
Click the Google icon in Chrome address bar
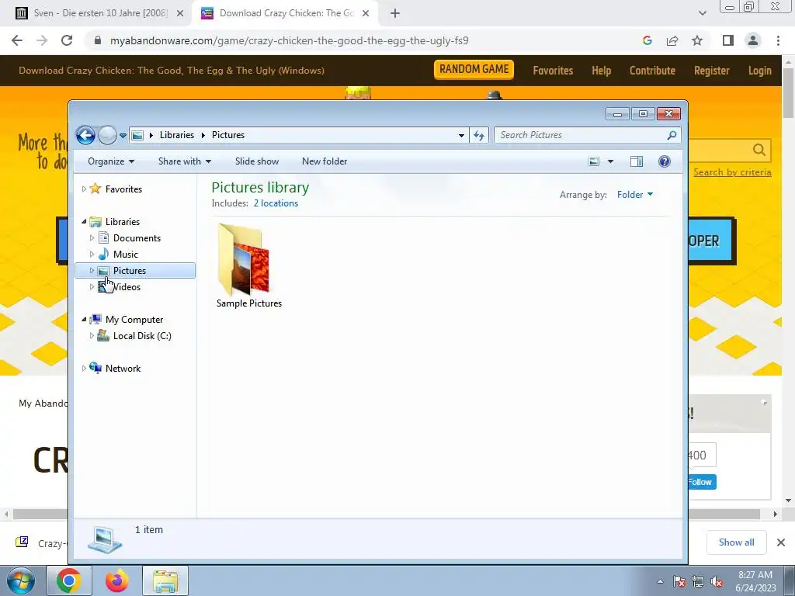647,40
